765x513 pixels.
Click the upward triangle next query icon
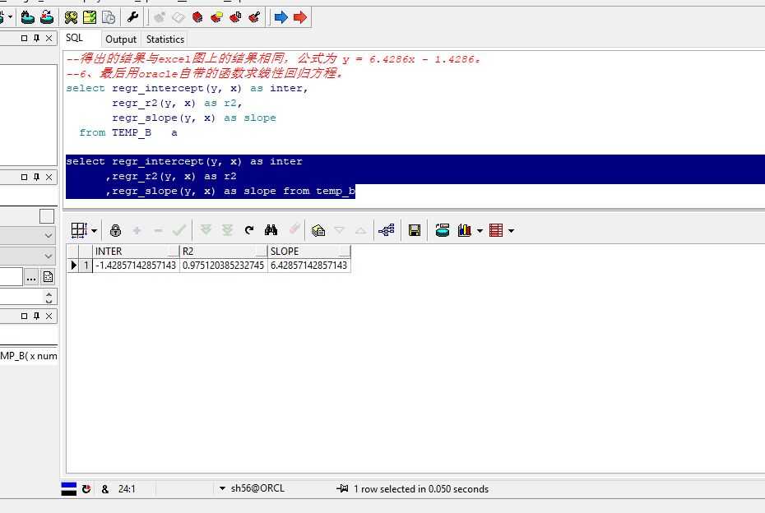(360, 230)
